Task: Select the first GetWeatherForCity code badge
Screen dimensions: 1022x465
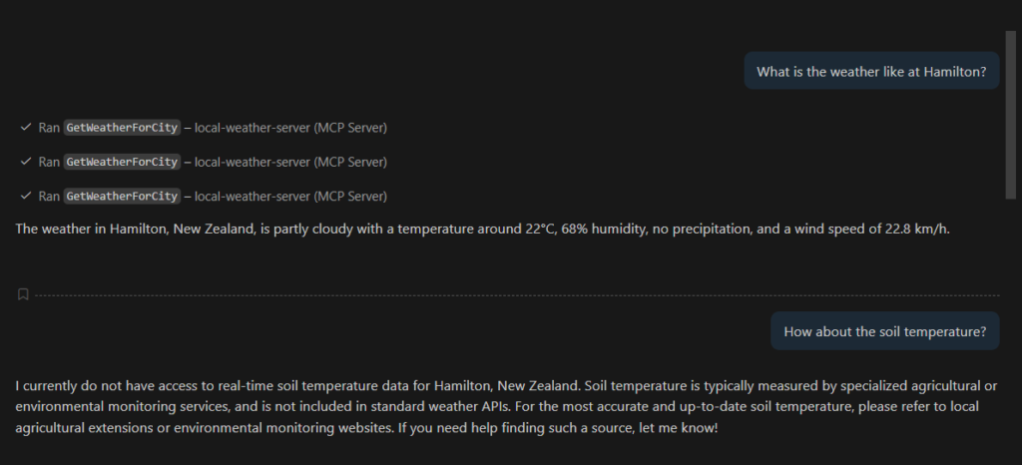Action: 122,128
